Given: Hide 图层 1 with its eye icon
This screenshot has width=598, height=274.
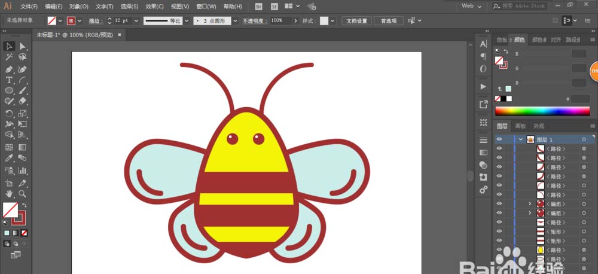Looking at the screenshot, I should tap(499, 139).
